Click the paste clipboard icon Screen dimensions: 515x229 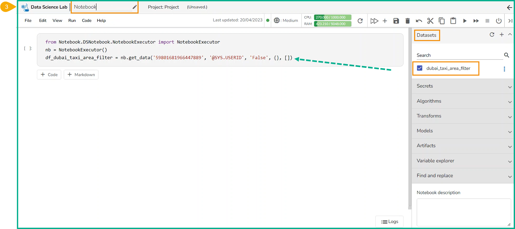pyautogui.click(x=453, y=21)
